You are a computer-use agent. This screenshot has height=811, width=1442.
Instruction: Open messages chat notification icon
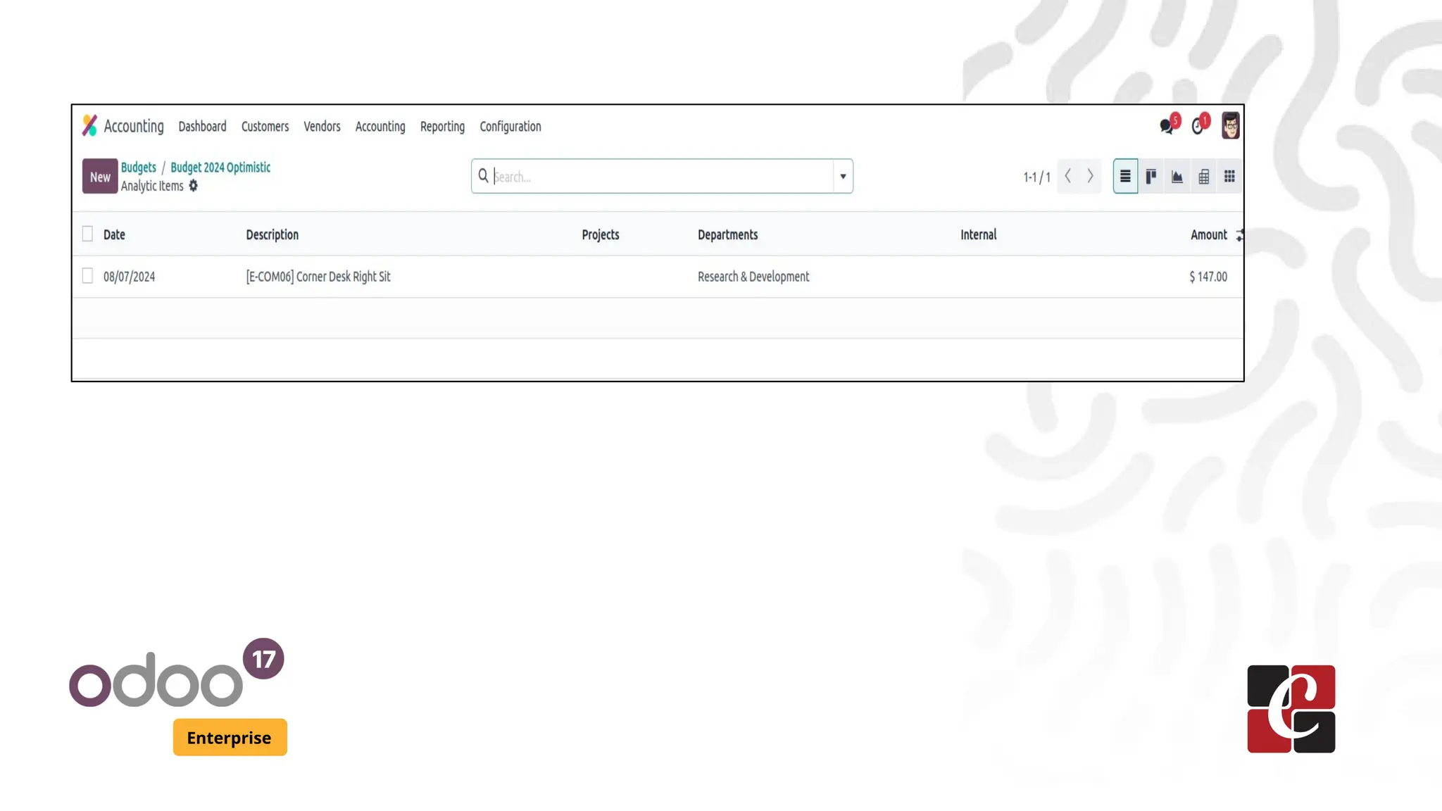click(x=1167, y=126)
